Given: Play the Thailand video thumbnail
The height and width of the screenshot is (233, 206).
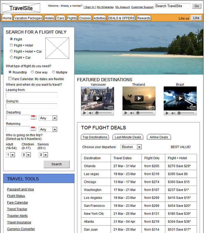Looking at the screenshot, I should [139, 98].
